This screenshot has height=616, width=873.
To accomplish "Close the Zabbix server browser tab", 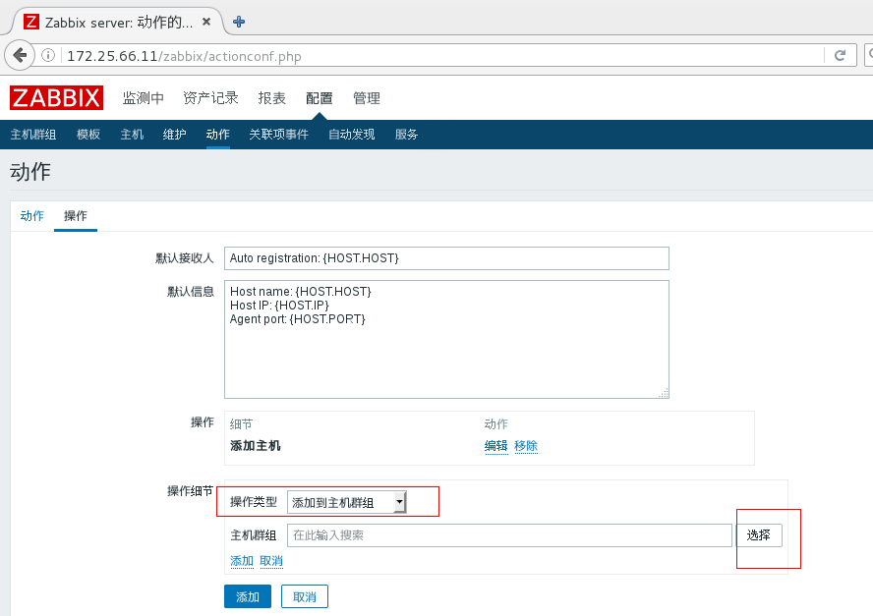I will coord(210,22).
